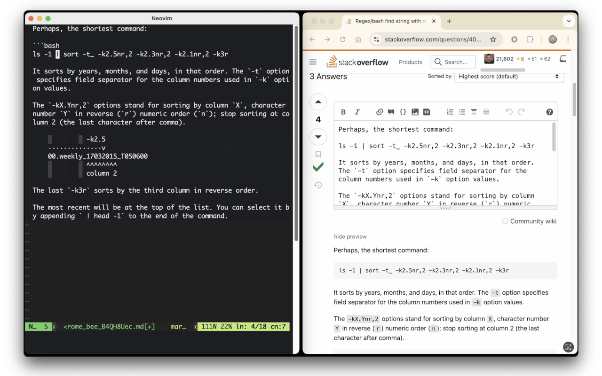The image size is (602, 376).
Task: Click '00.weekly_17032015_T050600' line in Neovim
Action: [x=98, y=156]
